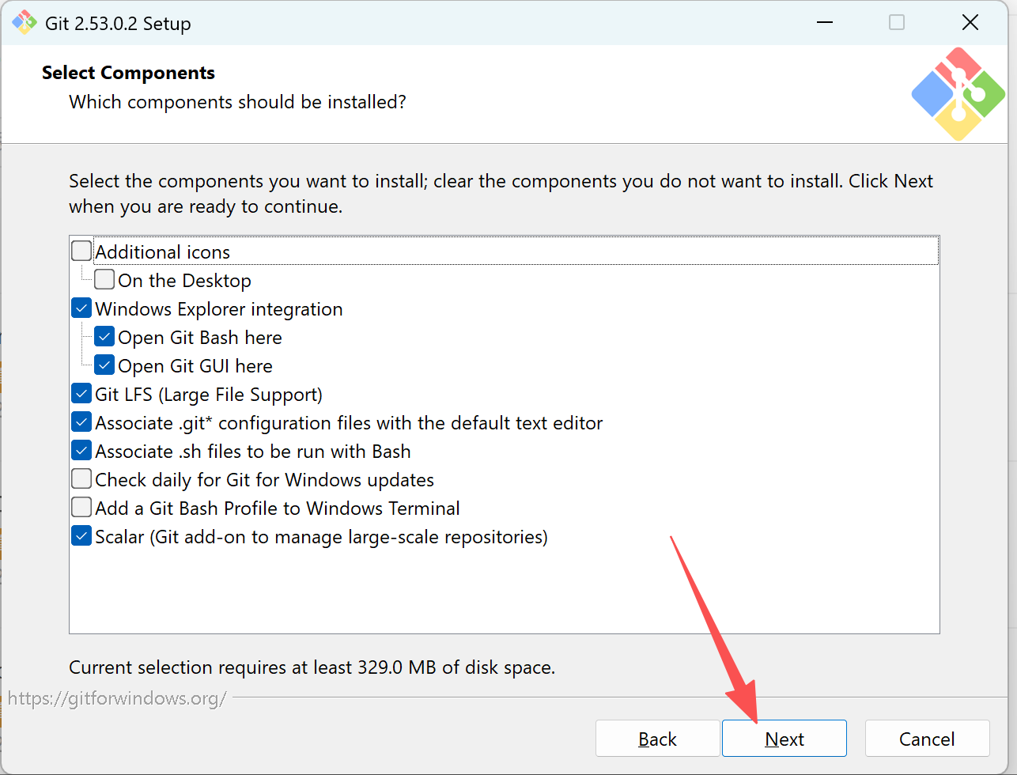
Task: Click the 'Git 2.53.0.2 Setup' title text
Action: coord(118,24)
